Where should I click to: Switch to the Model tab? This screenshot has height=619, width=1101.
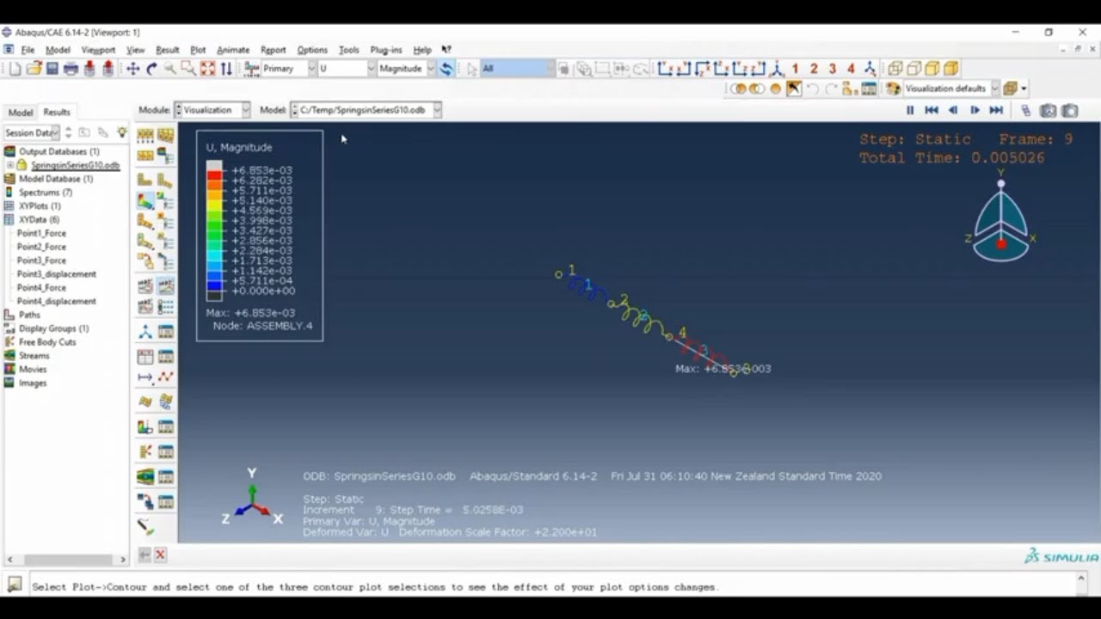pos(21,112)
